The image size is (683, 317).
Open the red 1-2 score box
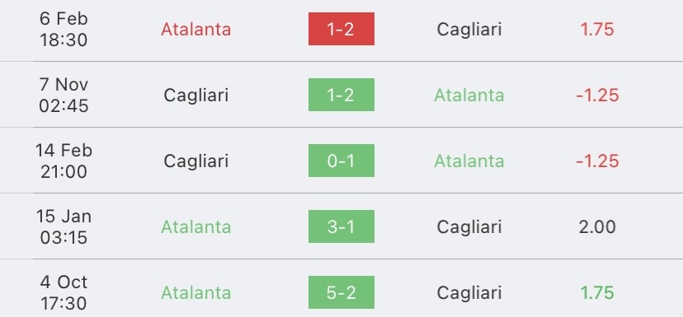pos(341,29)
